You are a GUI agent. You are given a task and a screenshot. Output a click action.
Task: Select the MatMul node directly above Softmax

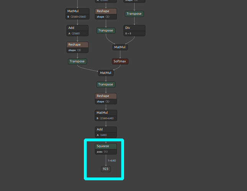click(x=120, y=47)
